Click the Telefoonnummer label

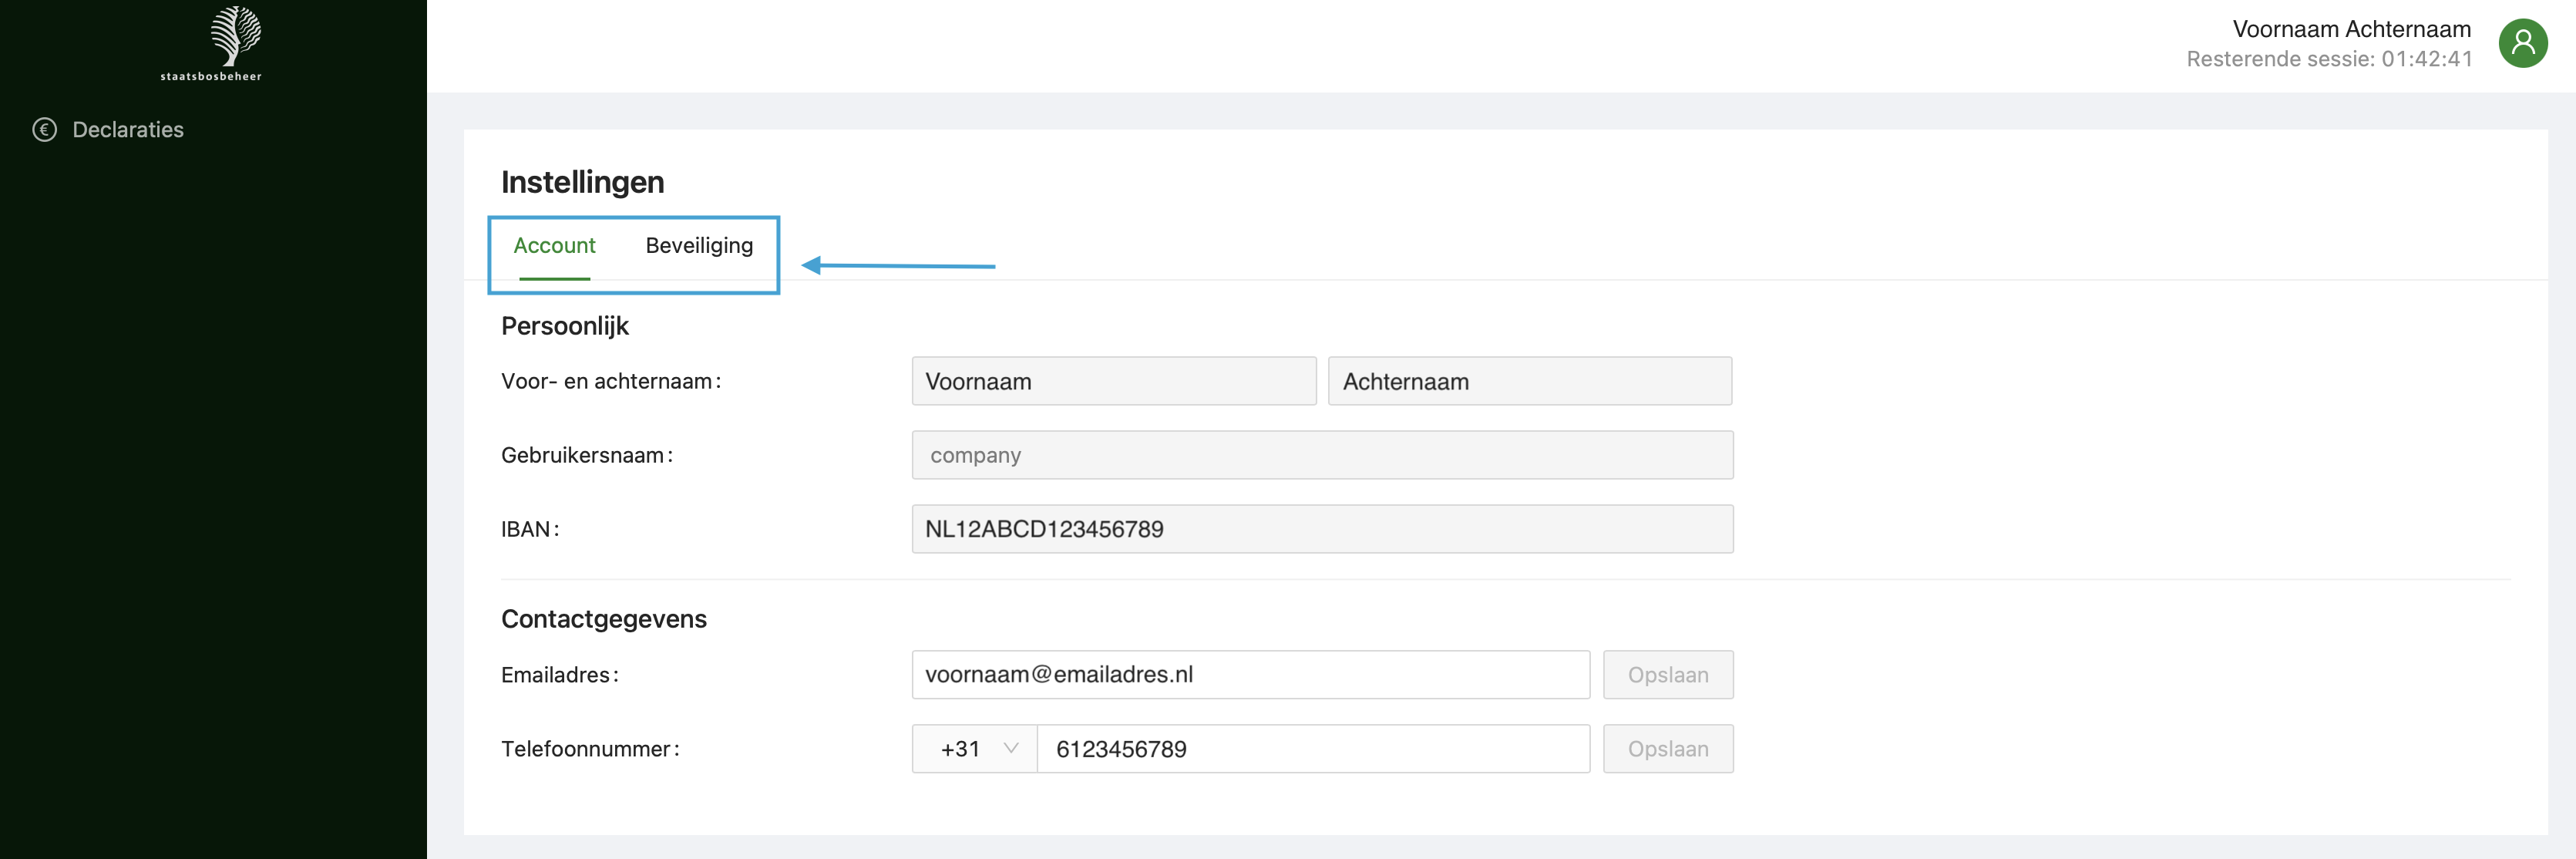590,749
